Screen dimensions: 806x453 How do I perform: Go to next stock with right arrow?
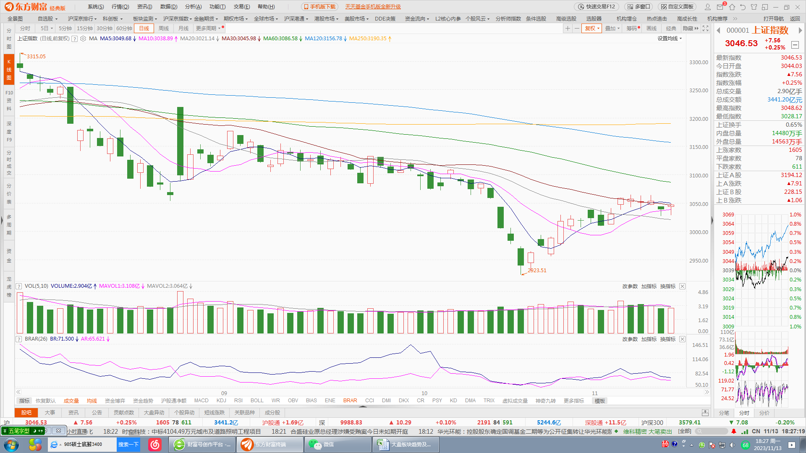pyautogui.click(x=801, y=30)
